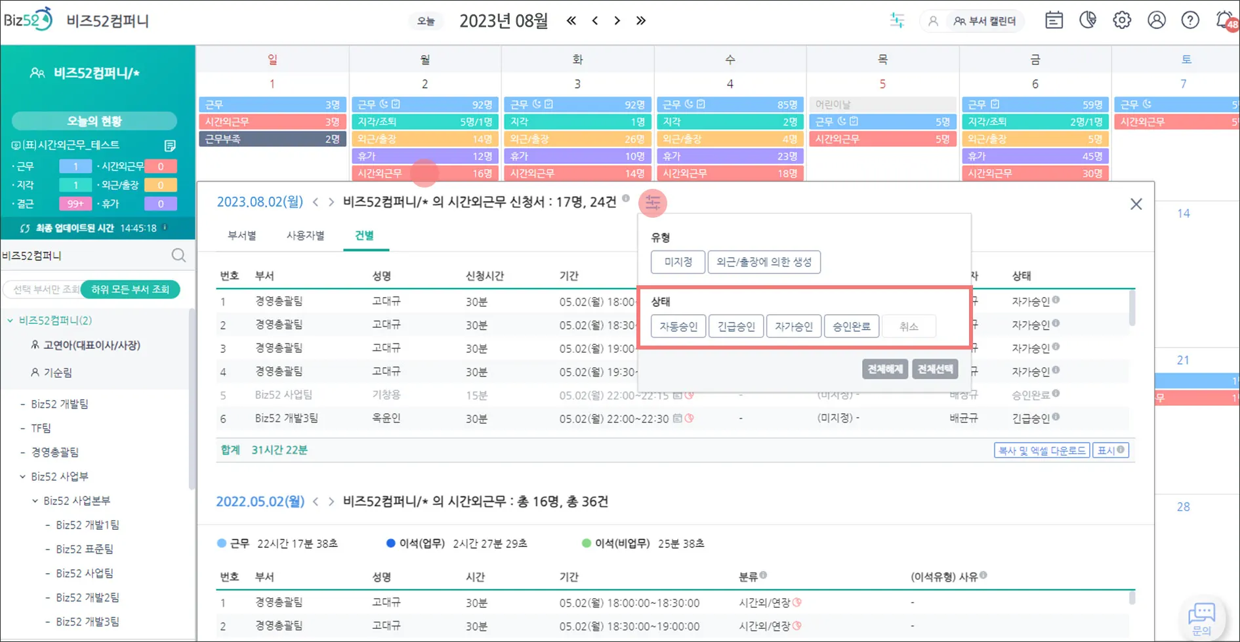This screenshot has height=642, width=1240.
Task: Open the pie chart statistics icon
Action: [x=1088, y=20]
